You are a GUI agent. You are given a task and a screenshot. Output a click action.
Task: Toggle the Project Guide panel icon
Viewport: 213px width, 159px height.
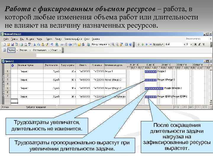[4, 50]
